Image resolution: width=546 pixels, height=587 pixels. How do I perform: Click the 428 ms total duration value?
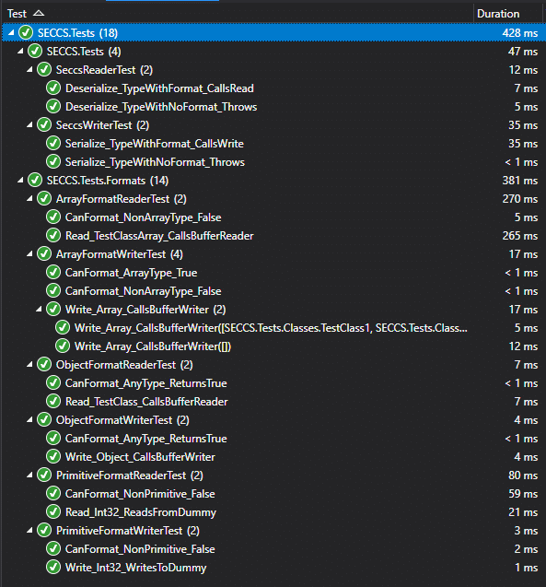(x=520, y=33)
